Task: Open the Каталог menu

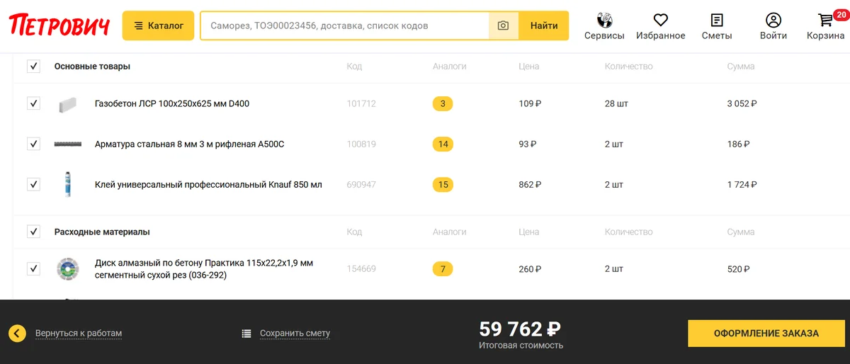Action: [158, 25]
